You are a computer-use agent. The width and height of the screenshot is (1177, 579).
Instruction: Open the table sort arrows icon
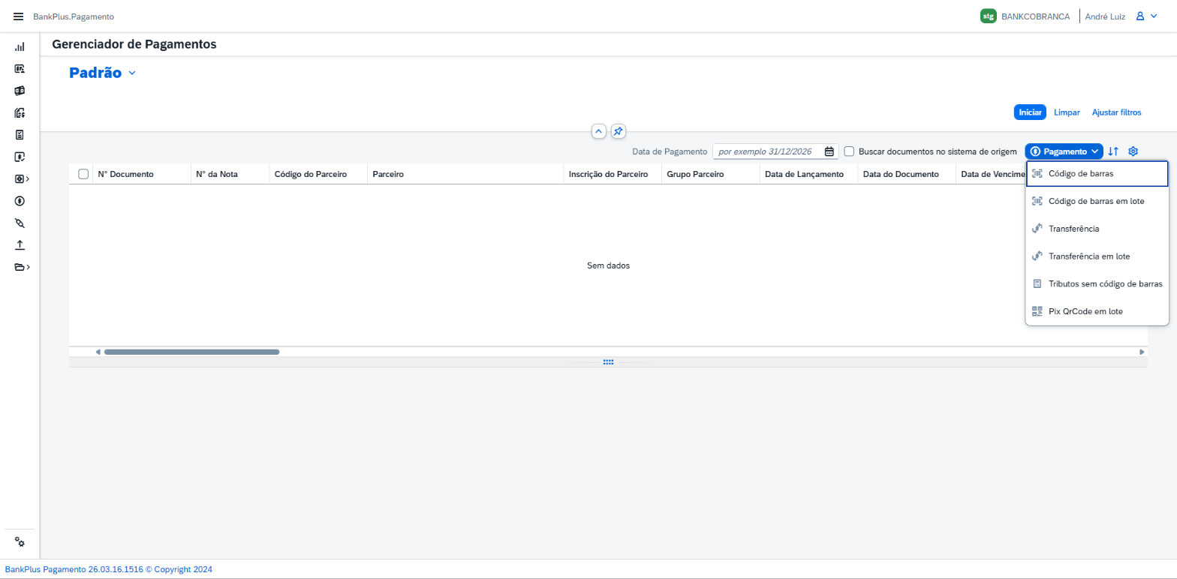(x=1113, y=151)
